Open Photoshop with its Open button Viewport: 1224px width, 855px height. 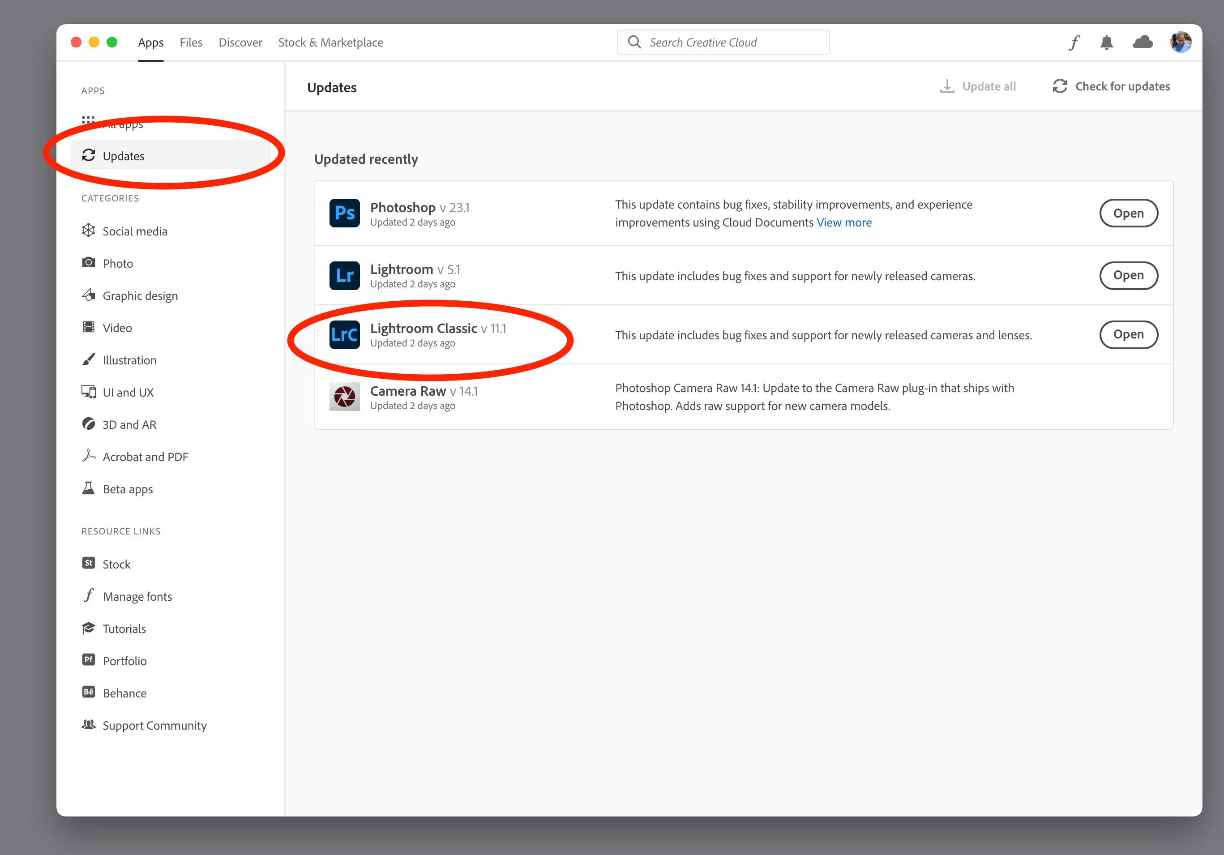1128,213
